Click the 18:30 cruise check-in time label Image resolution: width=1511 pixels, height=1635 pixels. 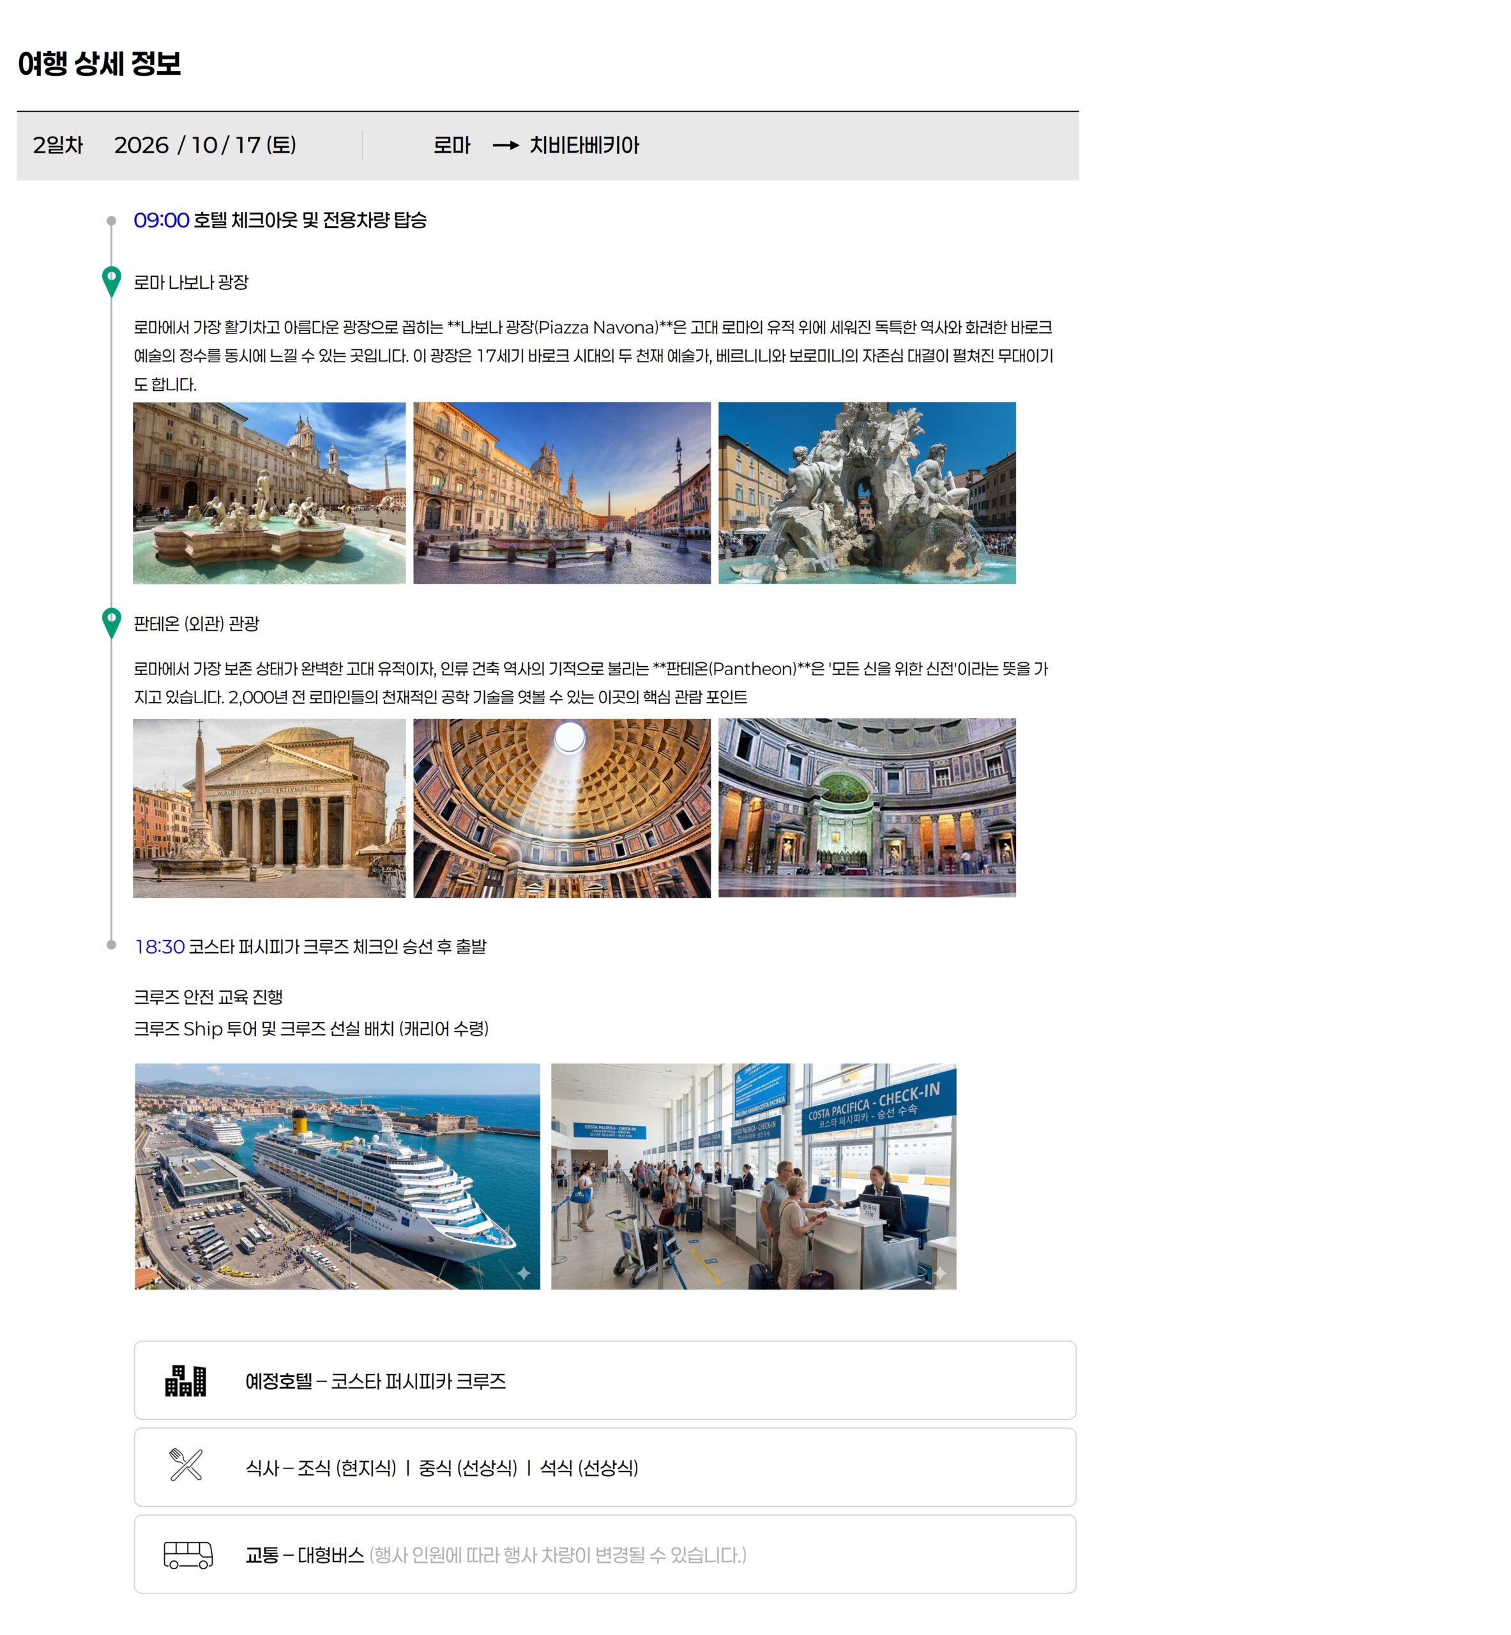[160, 946]
